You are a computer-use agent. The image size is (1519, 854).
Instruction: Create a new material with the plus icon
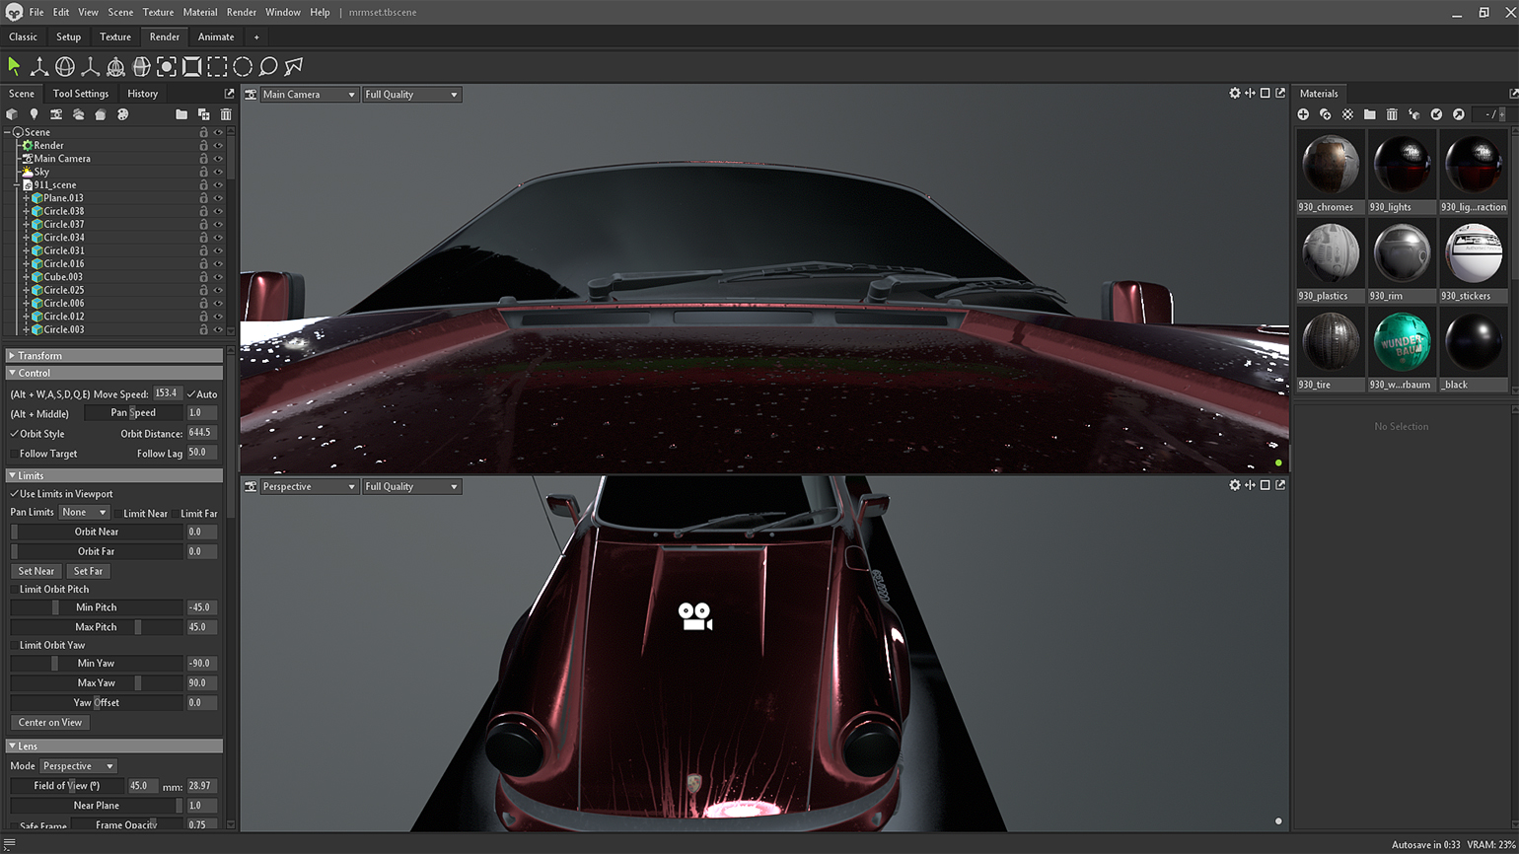tap(1303, 114)
